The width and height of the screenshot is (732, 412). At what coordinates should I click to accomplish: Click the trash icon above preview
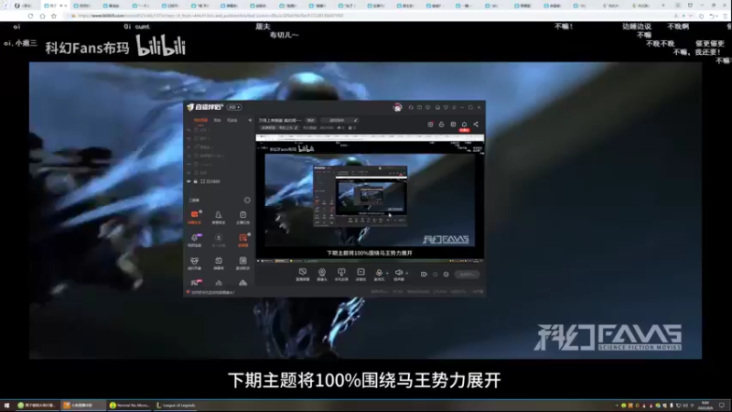pos(430,125)
